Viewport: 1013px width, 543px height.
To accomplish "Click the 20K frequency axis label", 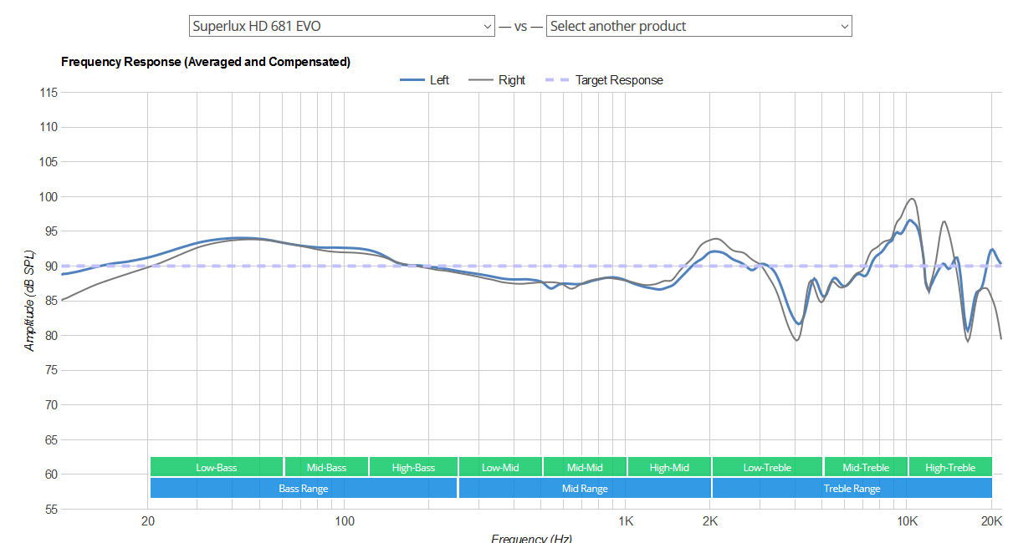I will [991, 522].
